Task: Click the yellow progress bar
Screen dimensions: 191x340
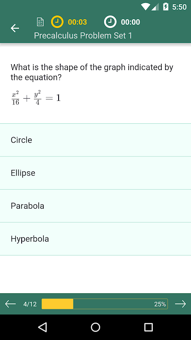Action: pos(104,304)
